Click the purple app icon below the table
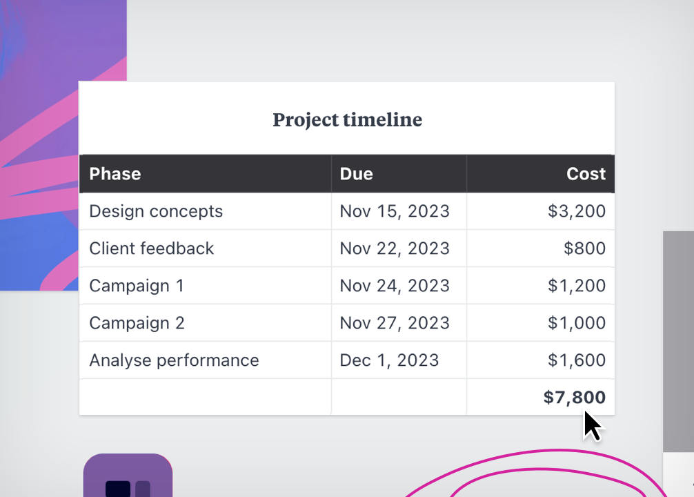 (128, 476)
